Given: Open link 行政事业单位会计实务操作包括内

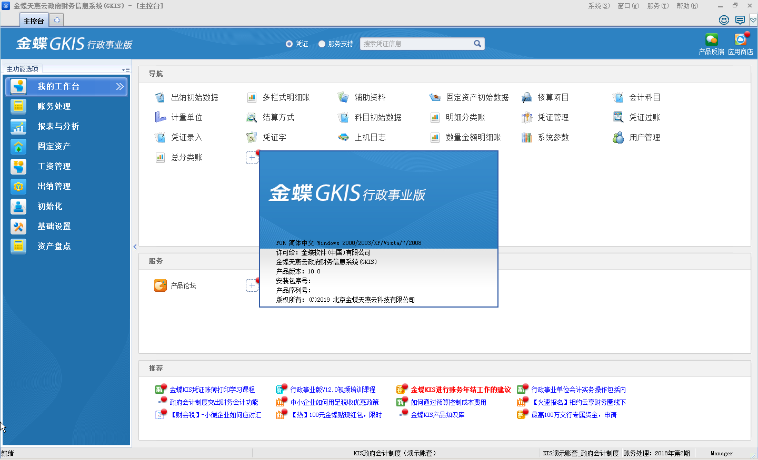Looking at the screenshot, I should [579, 390].
